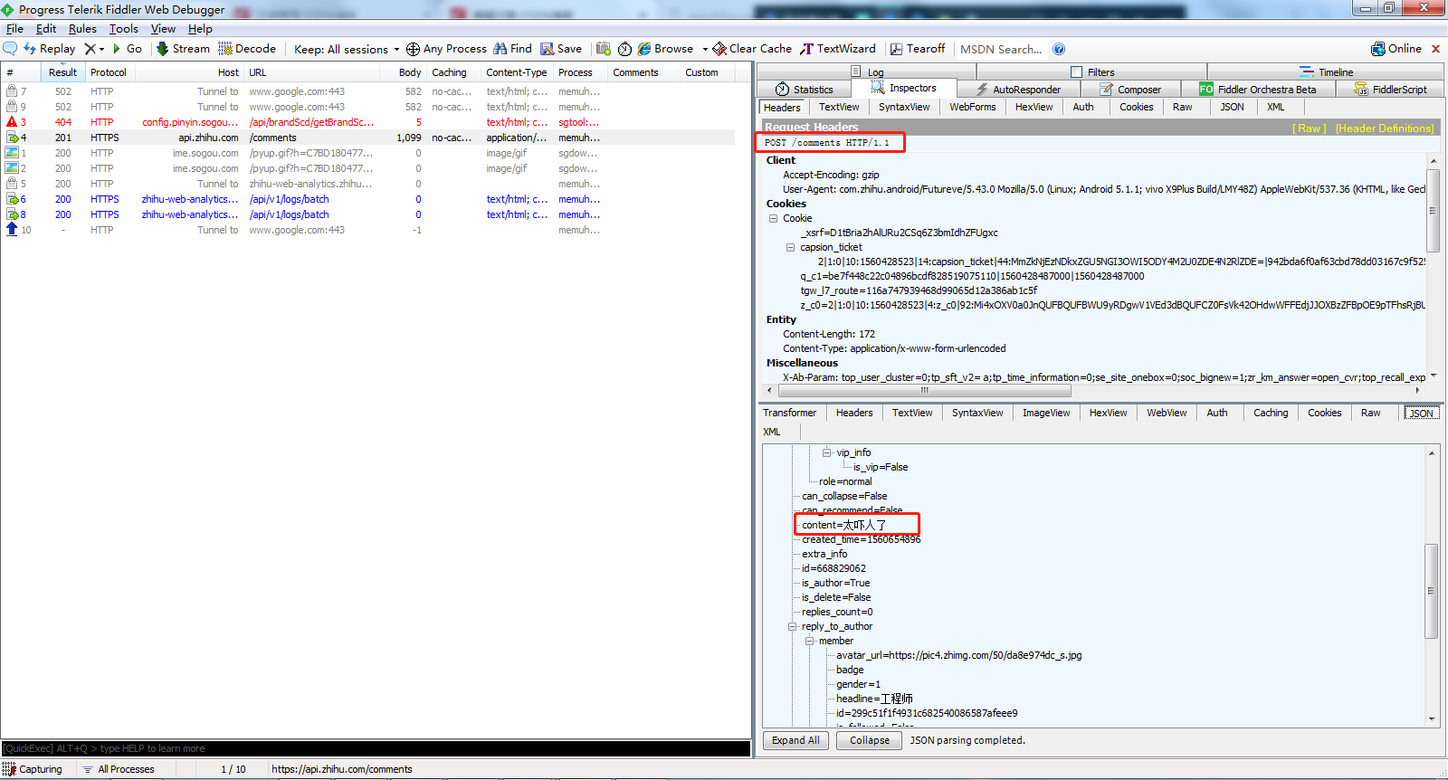
Task: Close the toolbar with X icon
Action: [1435, 49]
